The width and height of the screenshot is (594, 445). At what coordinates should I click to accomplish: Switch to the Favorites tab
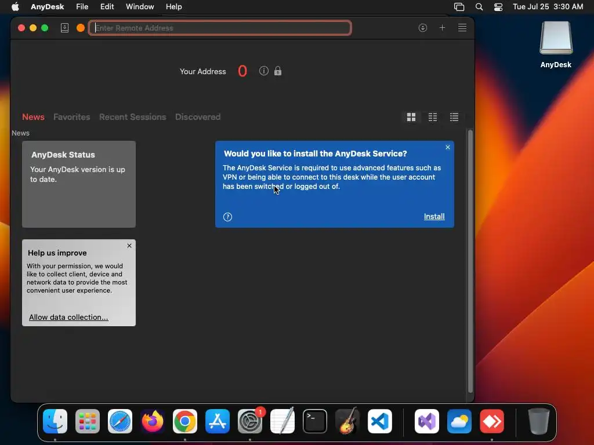tap(71, 117)
